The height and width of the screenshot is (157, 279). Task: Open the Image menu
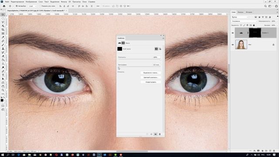click(31, 2)
